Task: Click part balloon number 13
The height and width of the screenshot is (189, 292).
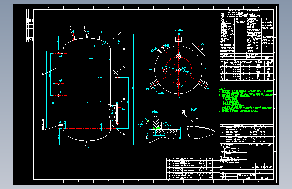Action: click(124, 67)
